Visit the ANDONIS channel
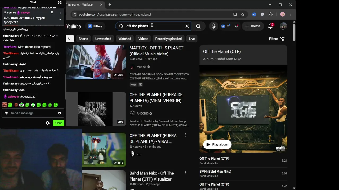Viewport: 339px width, 190px height. click(142, 113)
